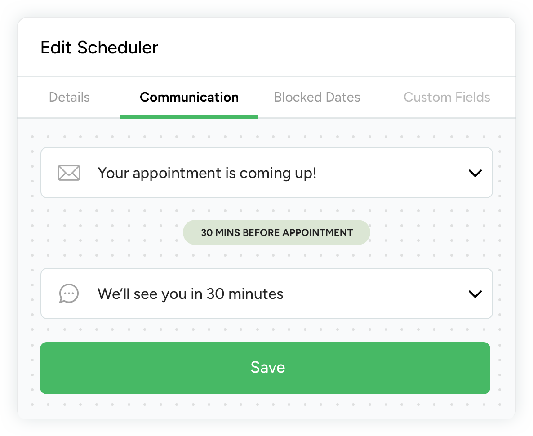Screen dimensions: 533x436
Task: Click the SMS chat bubble icon
Action: click(69, 294)
